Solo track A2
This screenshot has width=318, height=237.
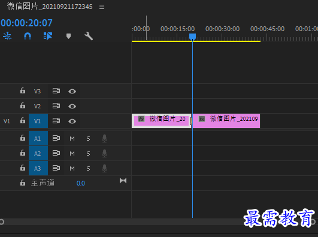[88, 154]
